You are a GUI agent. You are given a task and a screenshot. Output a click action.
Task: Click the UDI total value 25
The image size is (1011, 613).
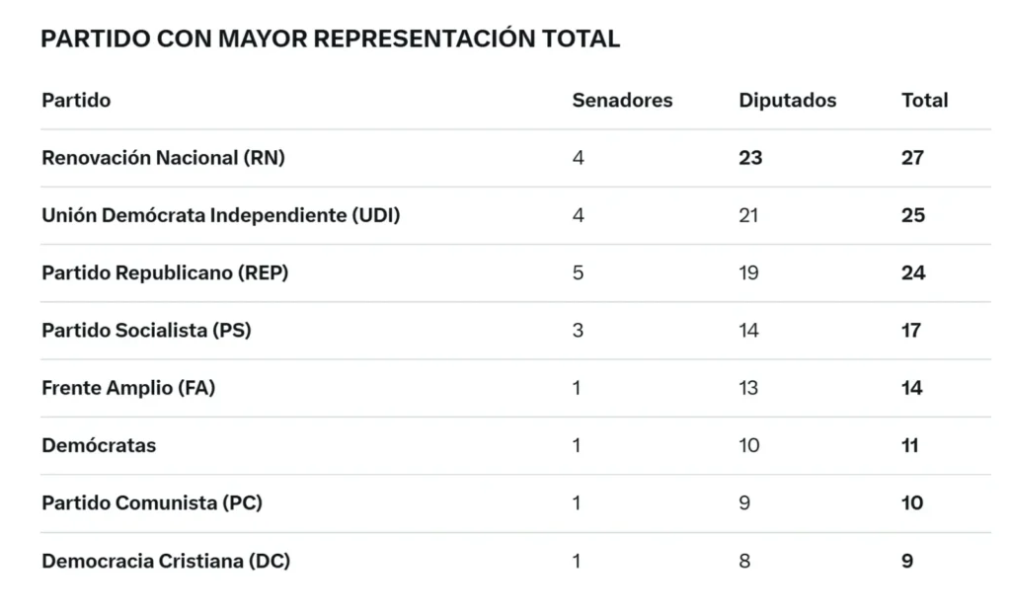[x=912, y=215]
